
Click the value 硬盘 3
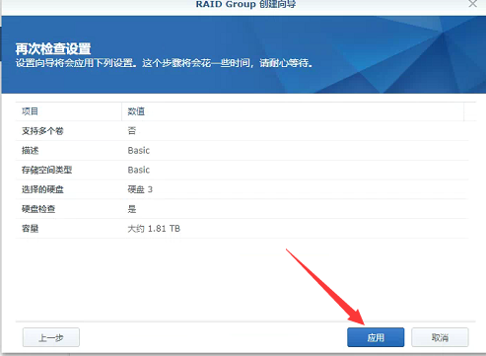pos(140,189)
